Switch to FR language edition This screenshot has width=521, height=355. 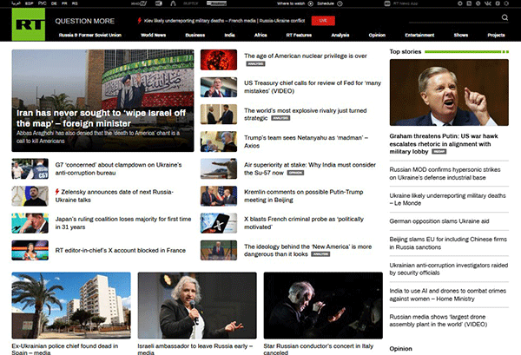[64, 3]
